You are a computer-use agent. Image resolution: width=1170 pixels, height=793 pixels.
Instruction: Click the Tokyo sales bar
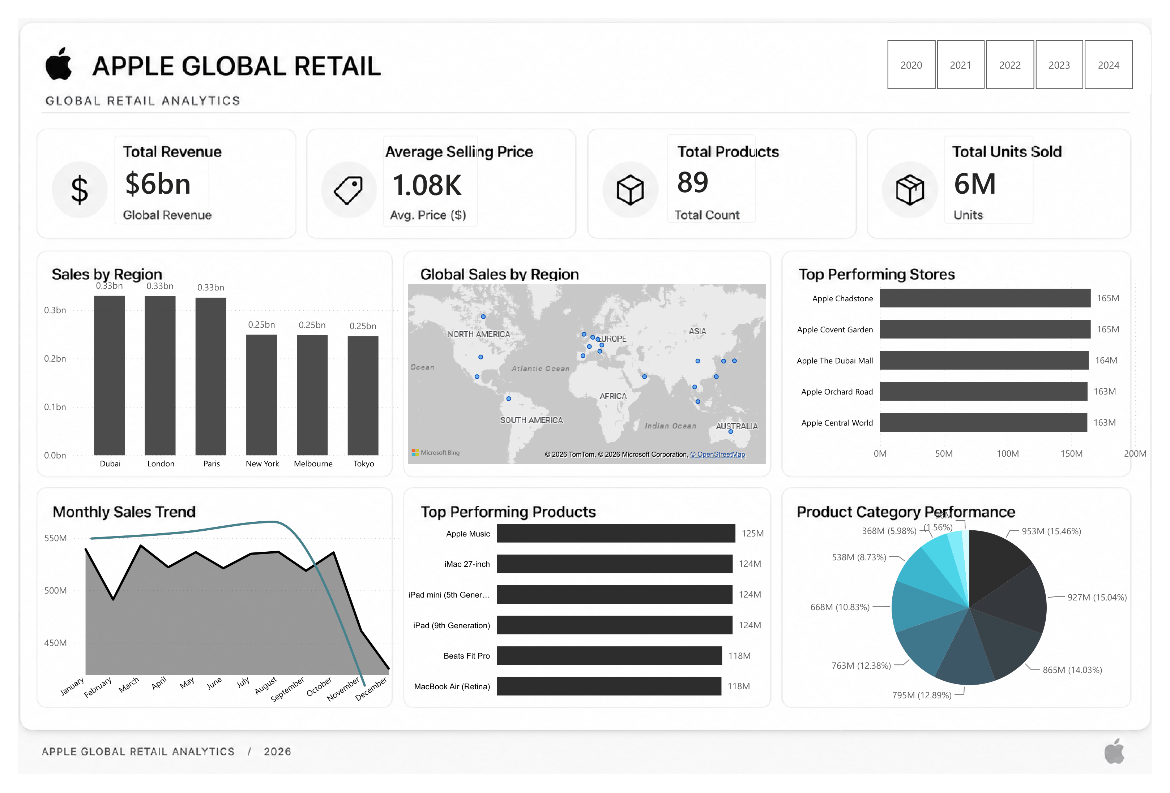(363, 396)
